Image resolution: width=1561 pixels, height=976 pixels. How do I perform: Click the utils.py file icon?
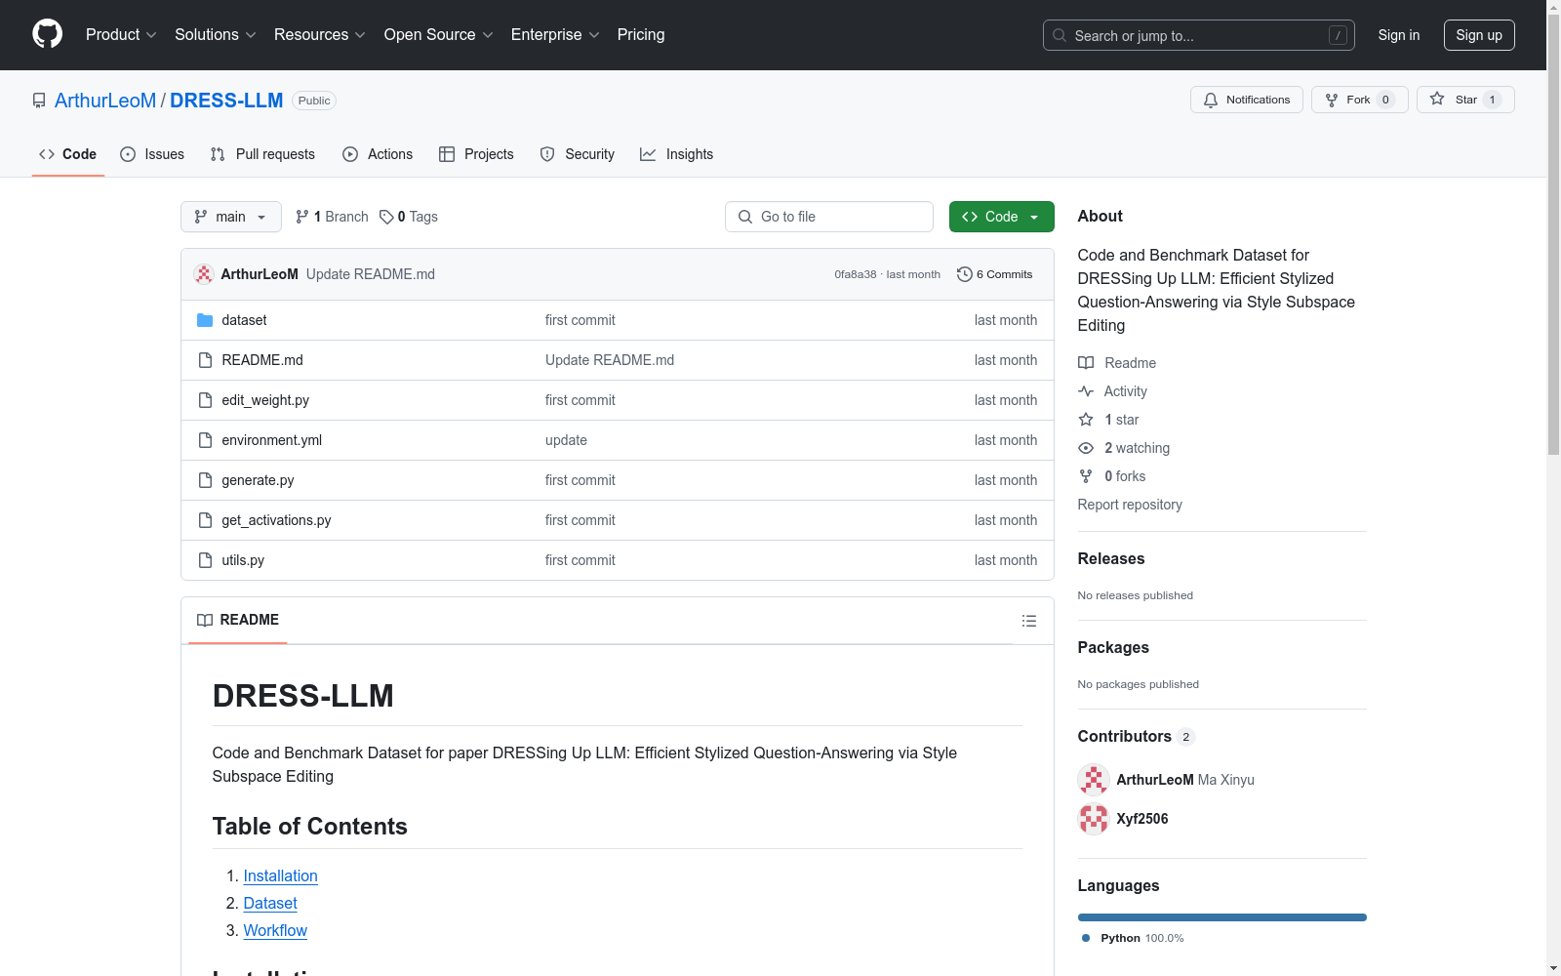(x=205, y=560)
